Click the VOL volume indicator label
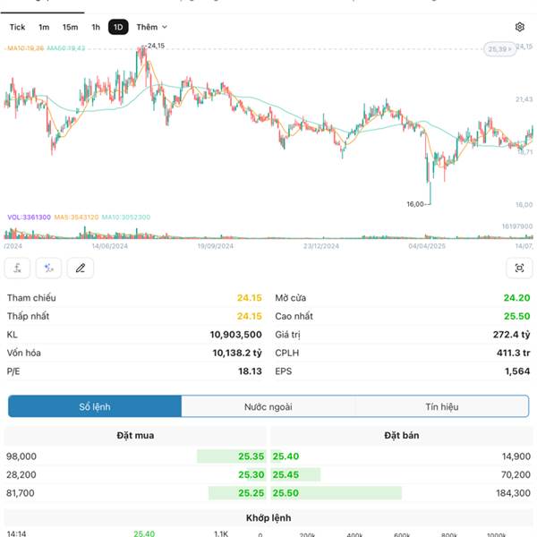 [x=29, y=217]
